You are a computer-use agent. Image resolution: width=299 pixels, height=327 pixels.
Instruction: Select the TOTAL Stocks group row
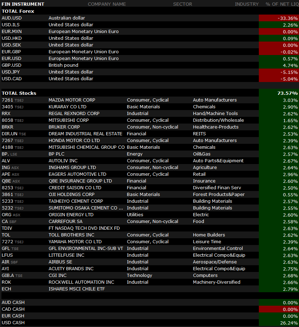pos(149,93)
